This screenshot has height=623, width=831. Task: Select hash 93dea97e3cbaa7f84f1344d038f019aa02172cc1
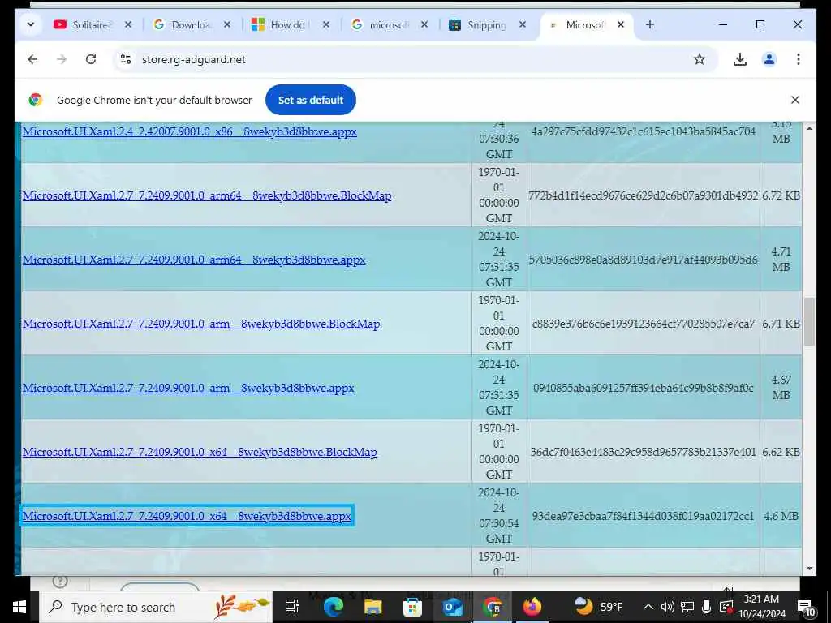[x=643, y=515]
